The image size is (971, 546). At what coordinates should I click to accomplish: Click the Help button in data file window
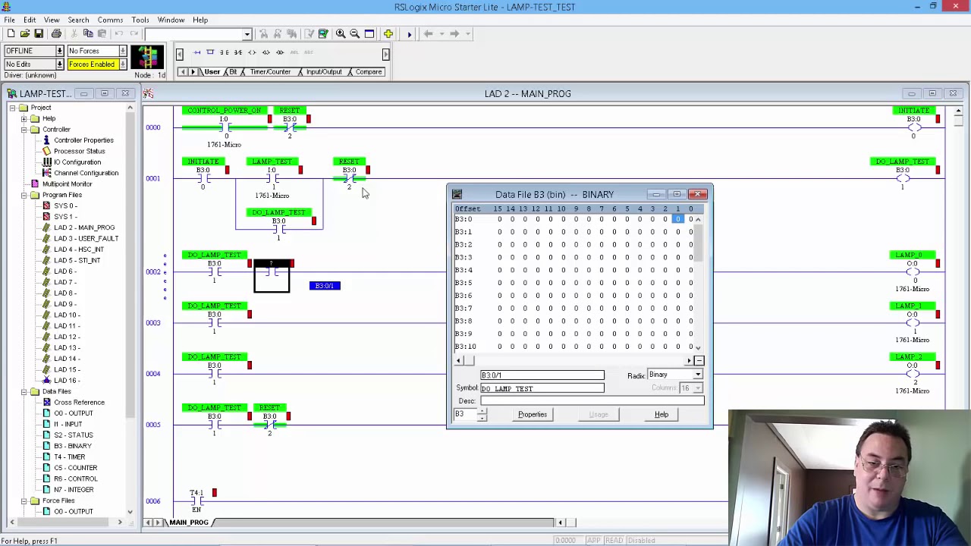tap(661, 415)
